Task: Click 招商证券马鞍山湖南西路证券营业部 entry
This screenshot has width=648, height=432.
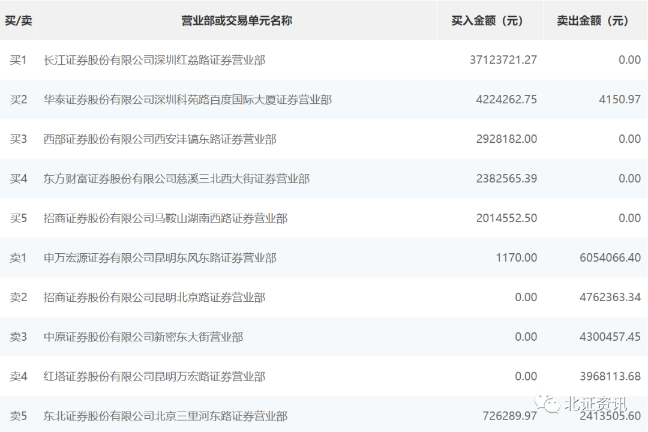Action: click(166, 218)
